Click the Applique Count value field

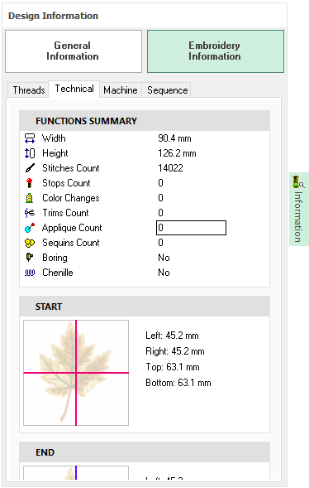point(191,228)
